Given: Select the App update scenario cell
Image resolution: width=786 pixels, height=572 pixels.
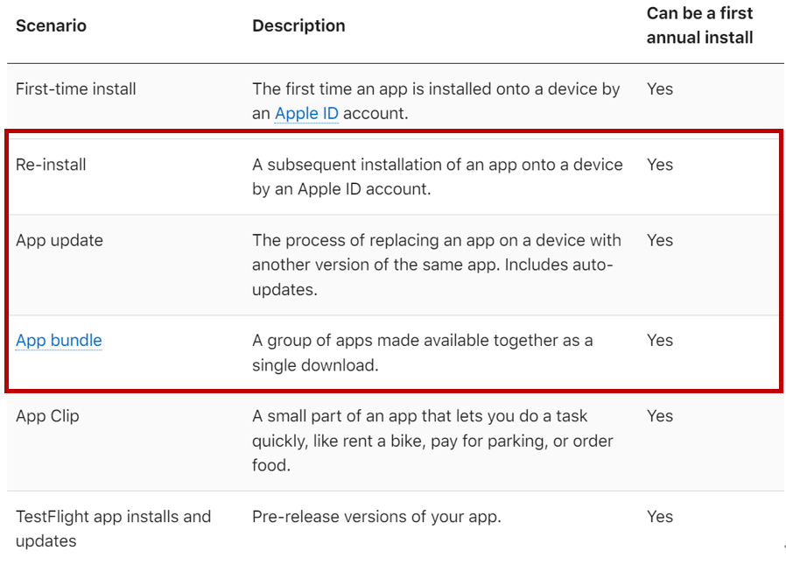Looking at the screenshot, I should click(60, 240).
